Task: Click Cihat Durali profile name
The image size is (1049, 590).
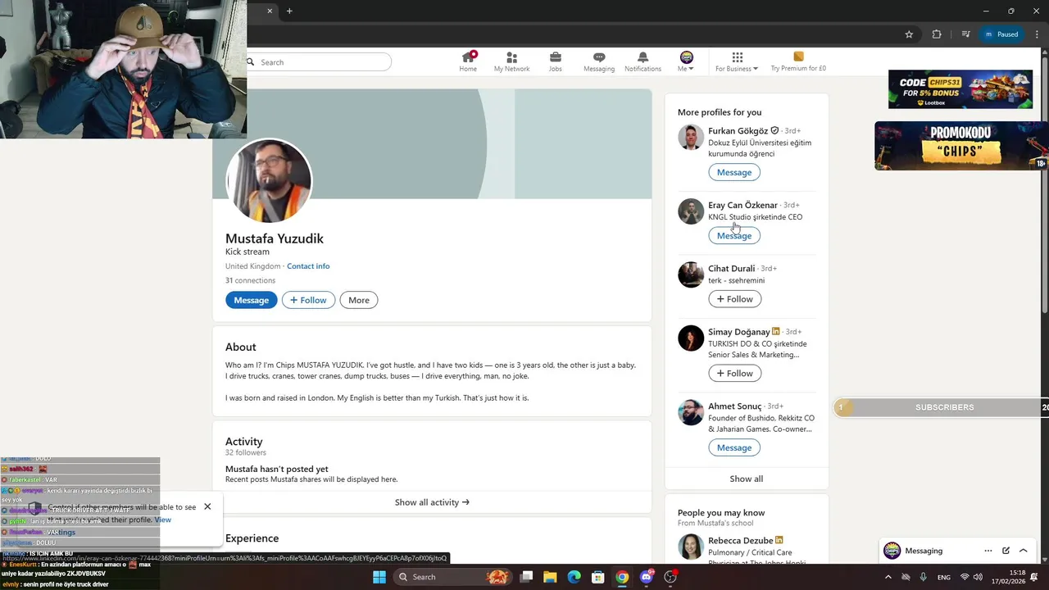Action: tap(731, 268)
